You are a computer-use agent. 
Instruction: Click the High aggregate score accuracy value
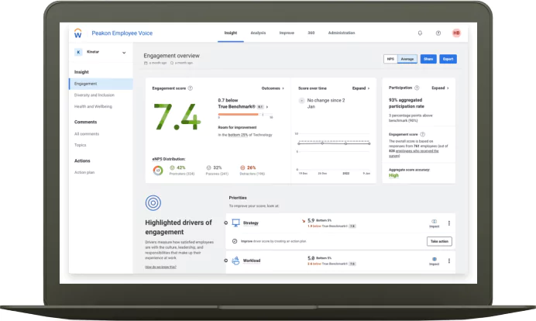tap(393, 175)
